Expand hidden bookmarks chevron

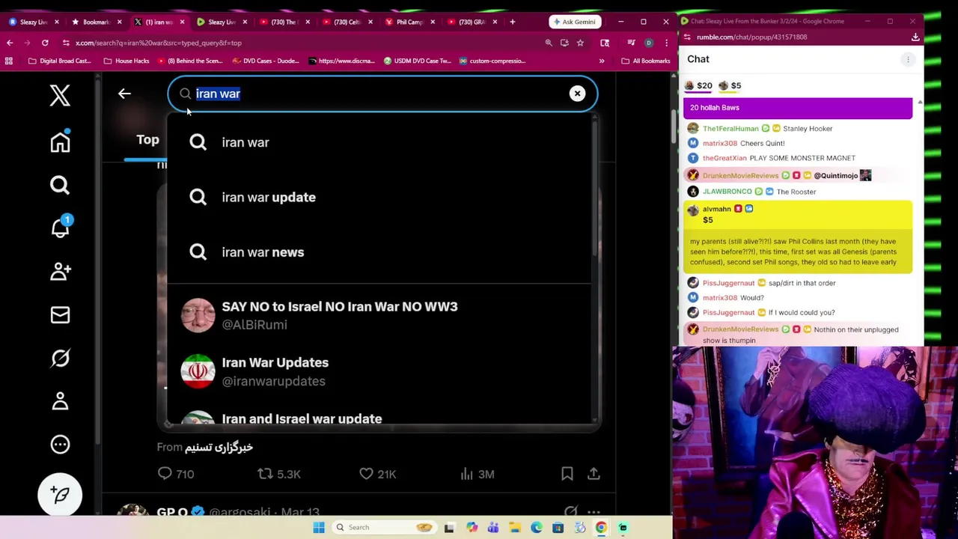(602, 61)
